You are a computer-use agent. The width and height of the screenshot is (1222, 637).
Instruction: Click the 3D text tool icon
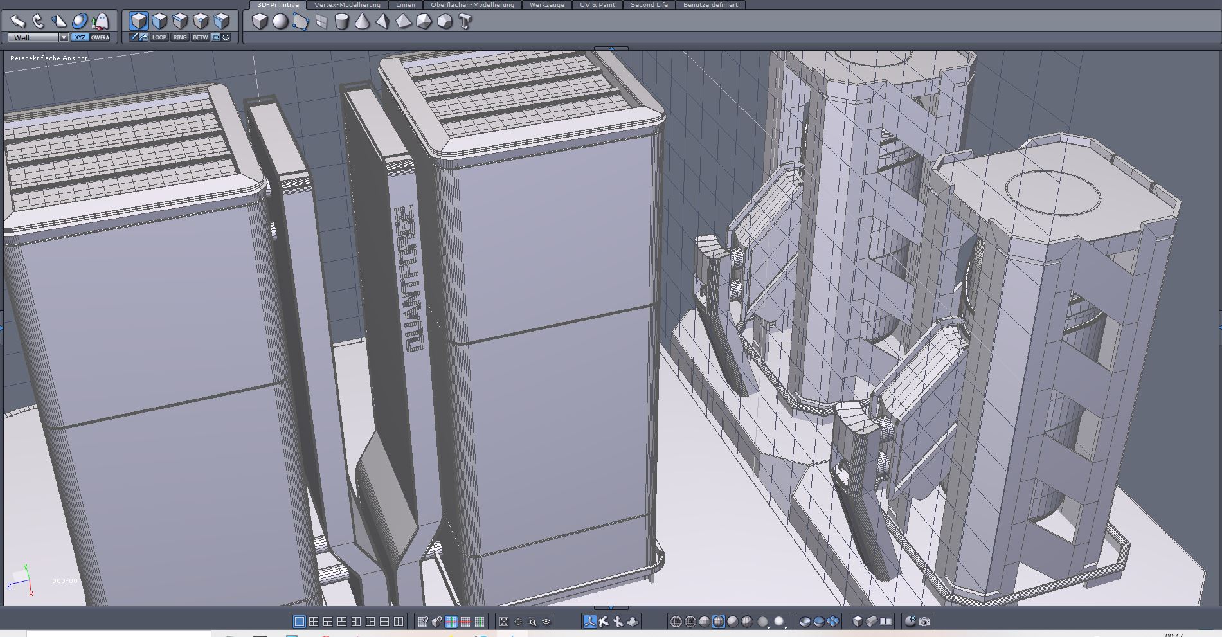pyautogui.click(x=465, y=22)
